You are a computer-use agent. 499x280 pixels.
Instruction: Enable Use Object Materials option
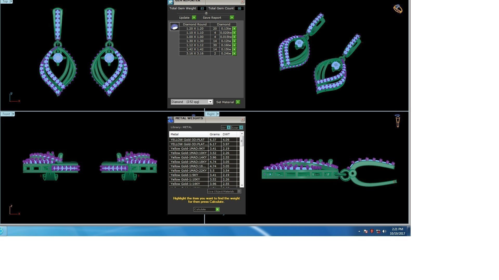(239, 191)
